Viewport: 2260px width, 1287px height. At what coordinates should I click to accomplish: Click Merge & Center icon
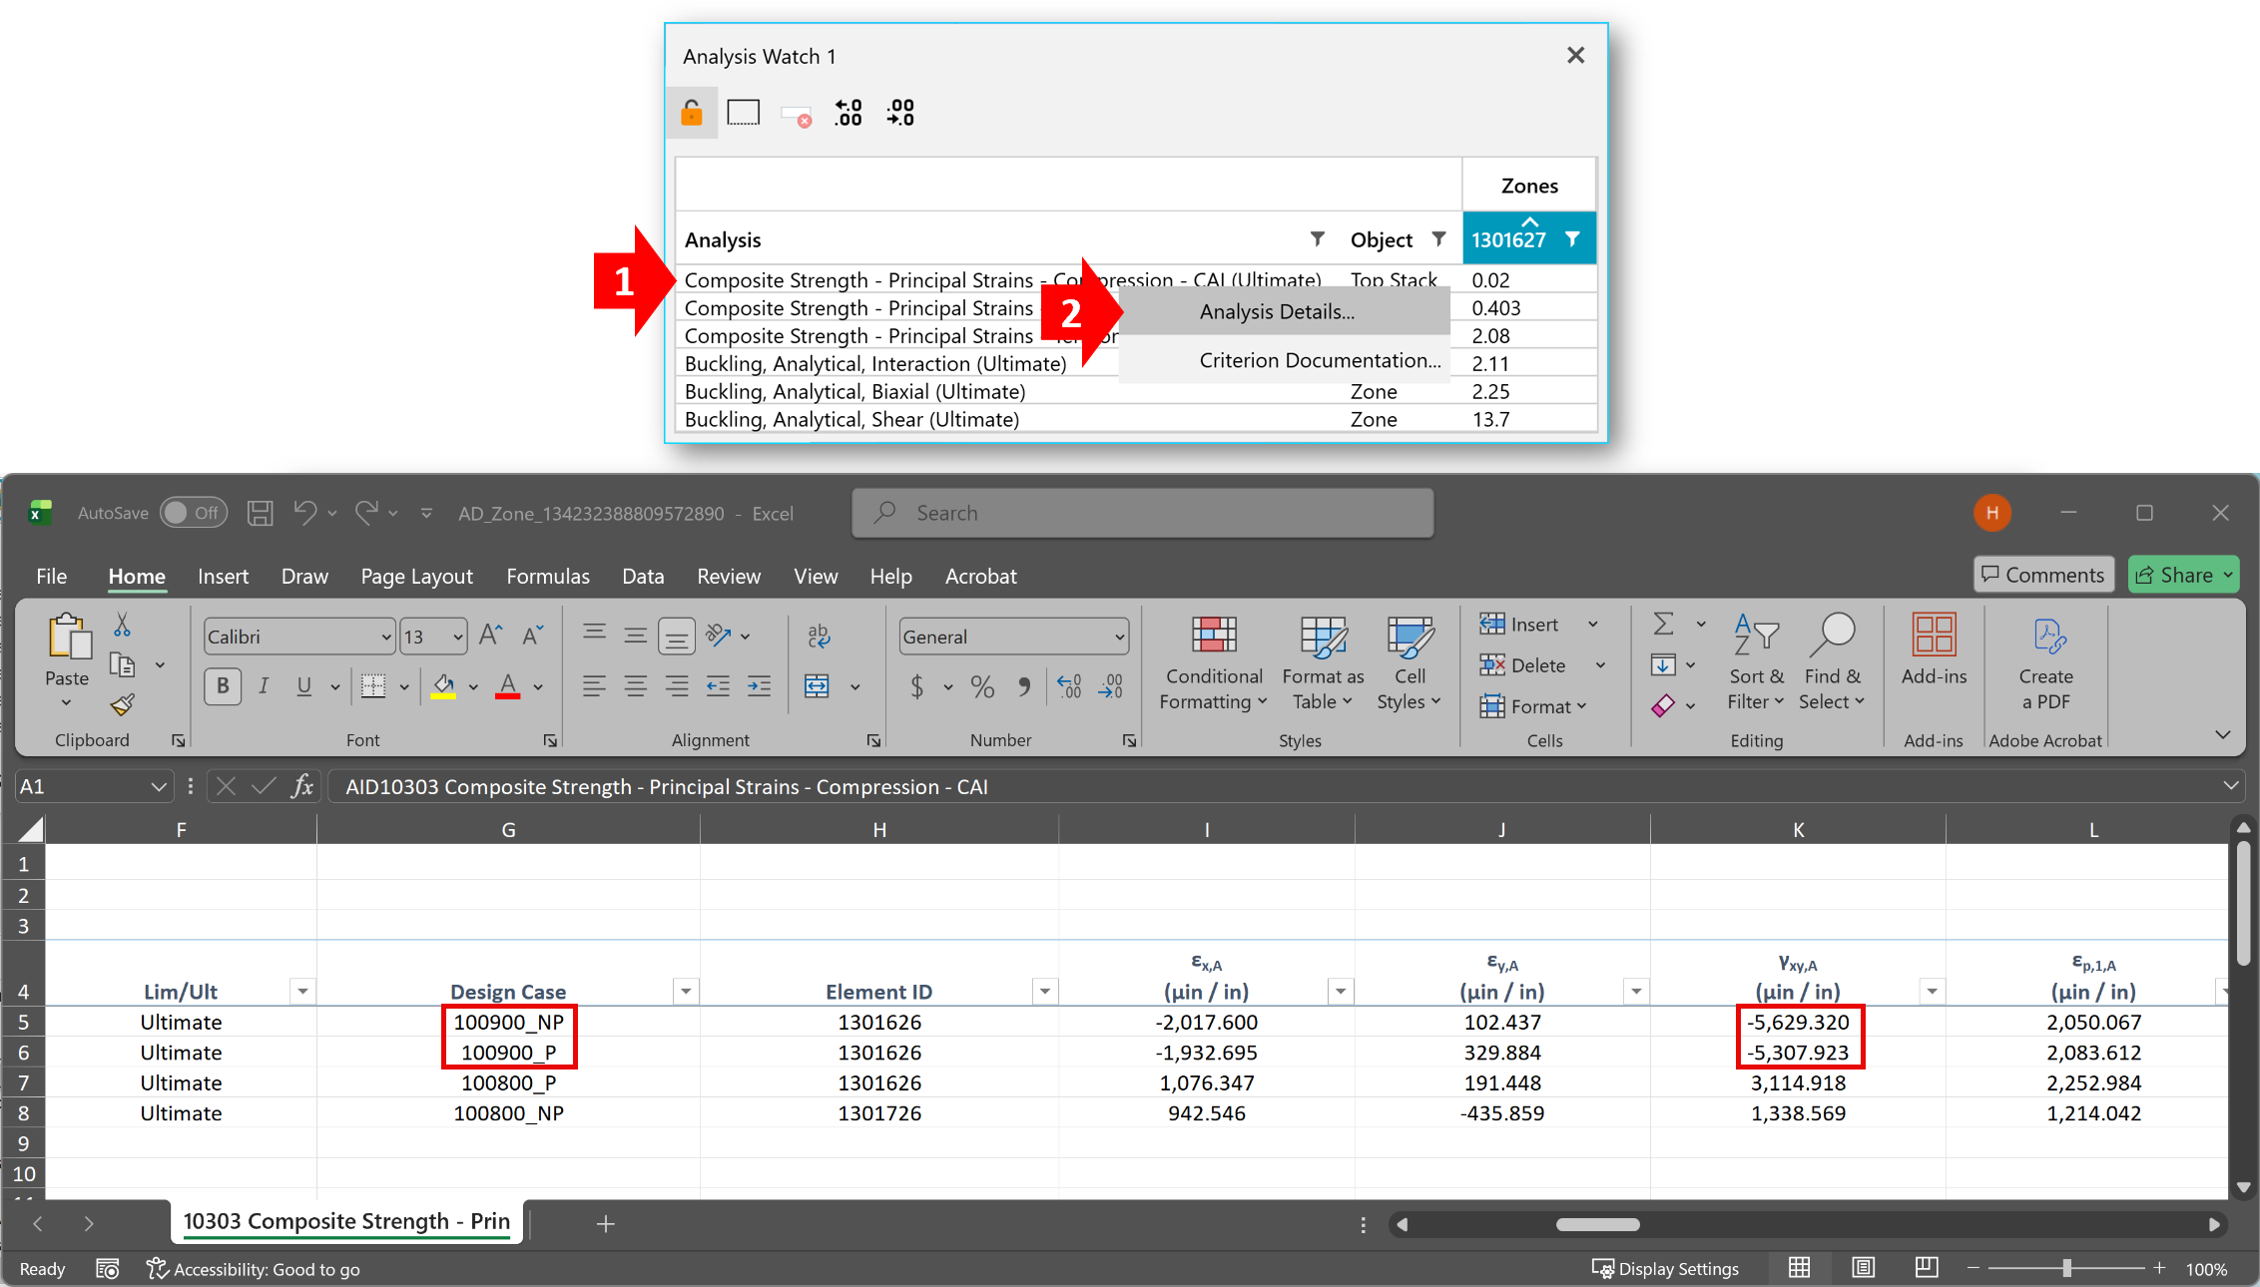[x=817, y=686]
